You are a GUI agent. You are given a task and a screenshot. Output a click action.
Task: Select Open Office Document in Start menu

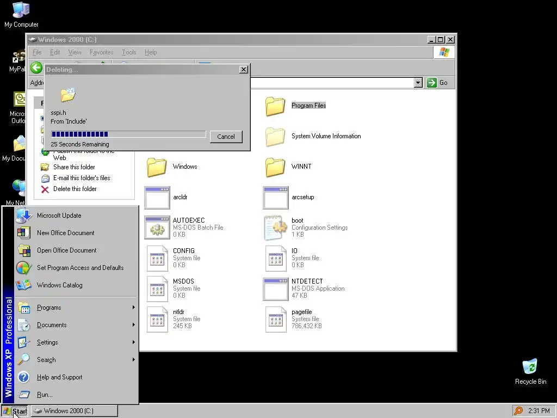(77, 250)
